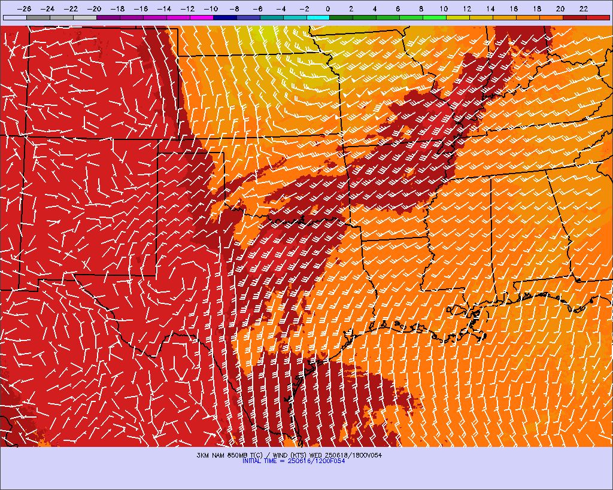The image size is (613, 490).
Task: Pick the lavender swatch left of -26
Action: pos(15,17)
